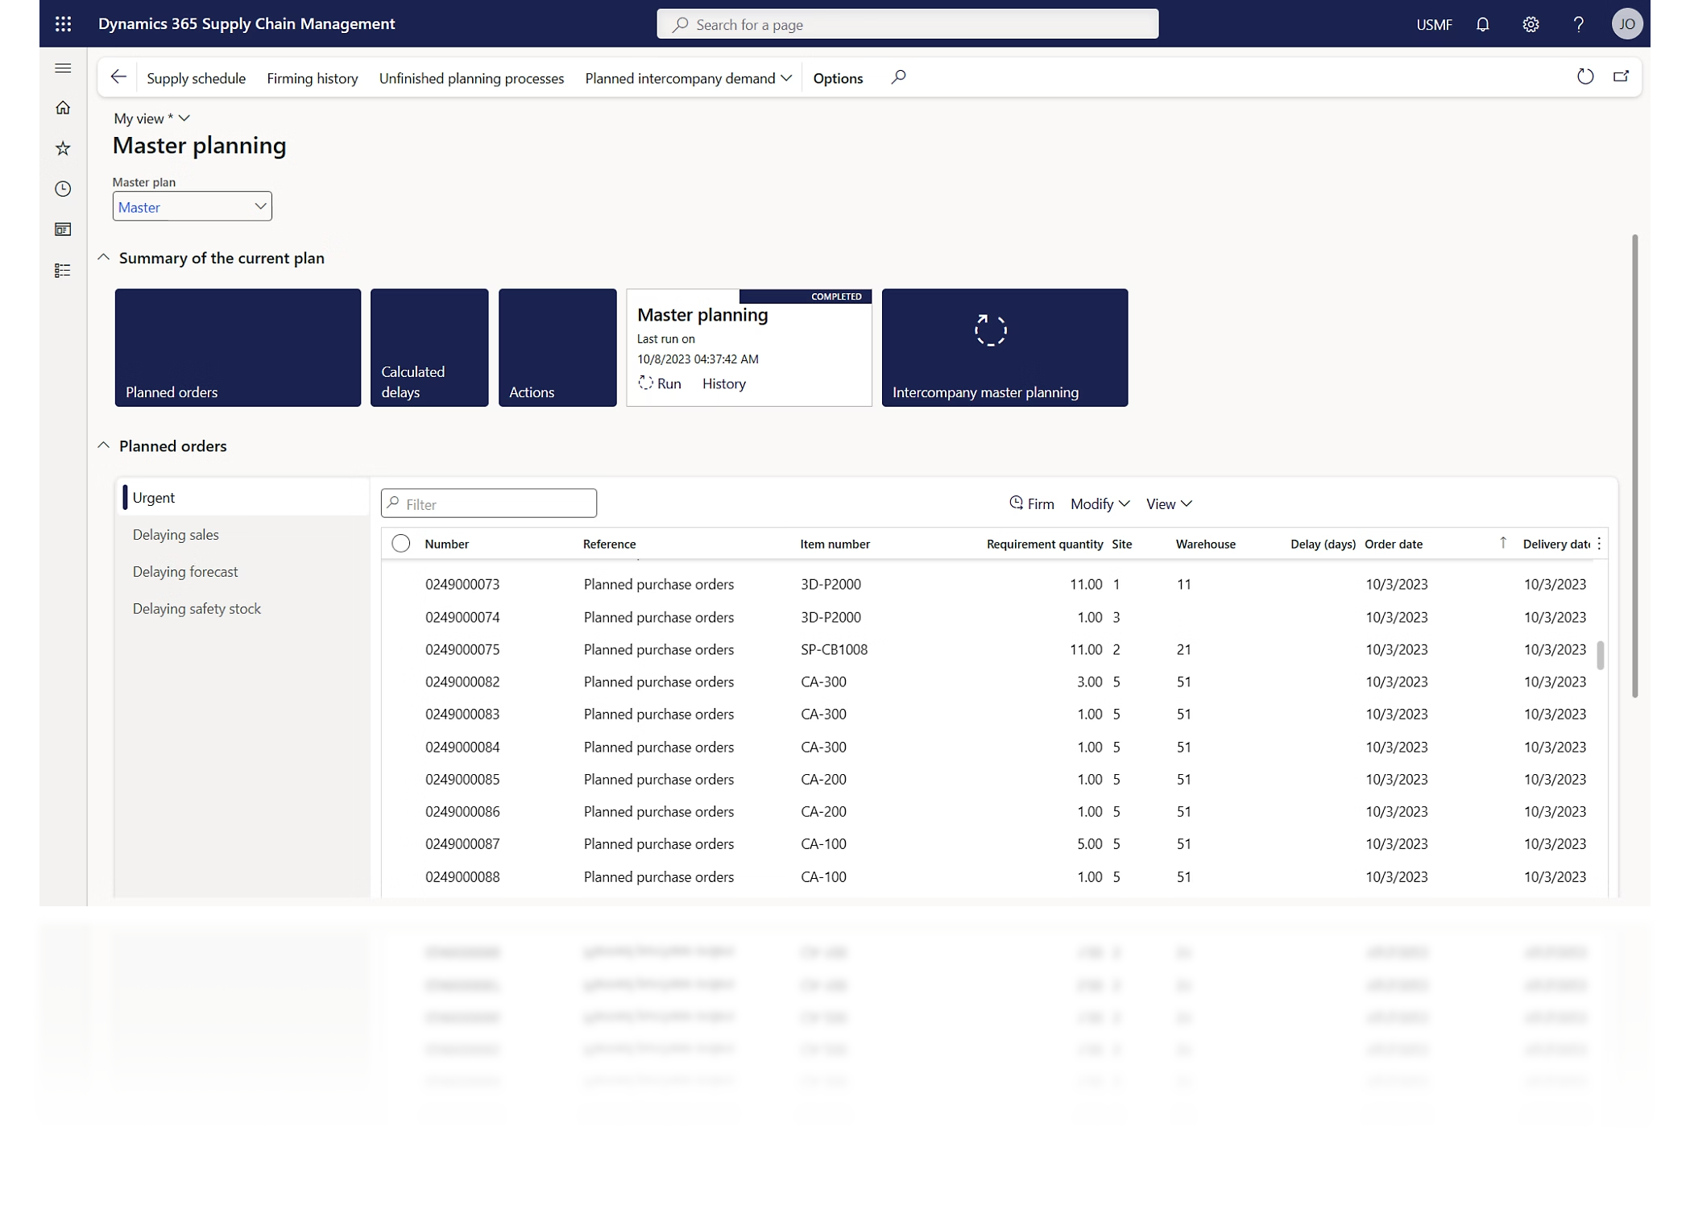Toggle the select-all rows circle
This screenshot has height=1218, width=1690.
pos(400,544)
